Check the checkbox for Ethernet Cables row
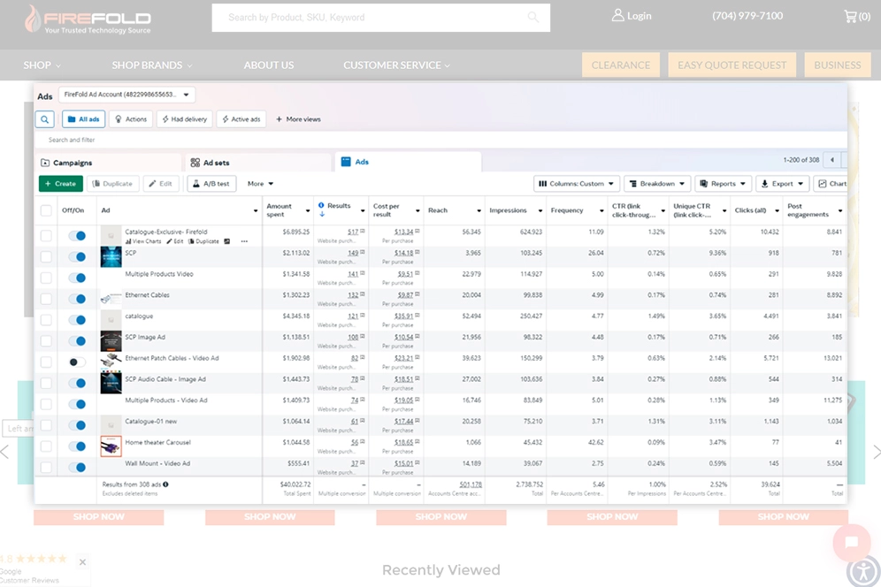881x587 pixels. (x=46, y=299)
